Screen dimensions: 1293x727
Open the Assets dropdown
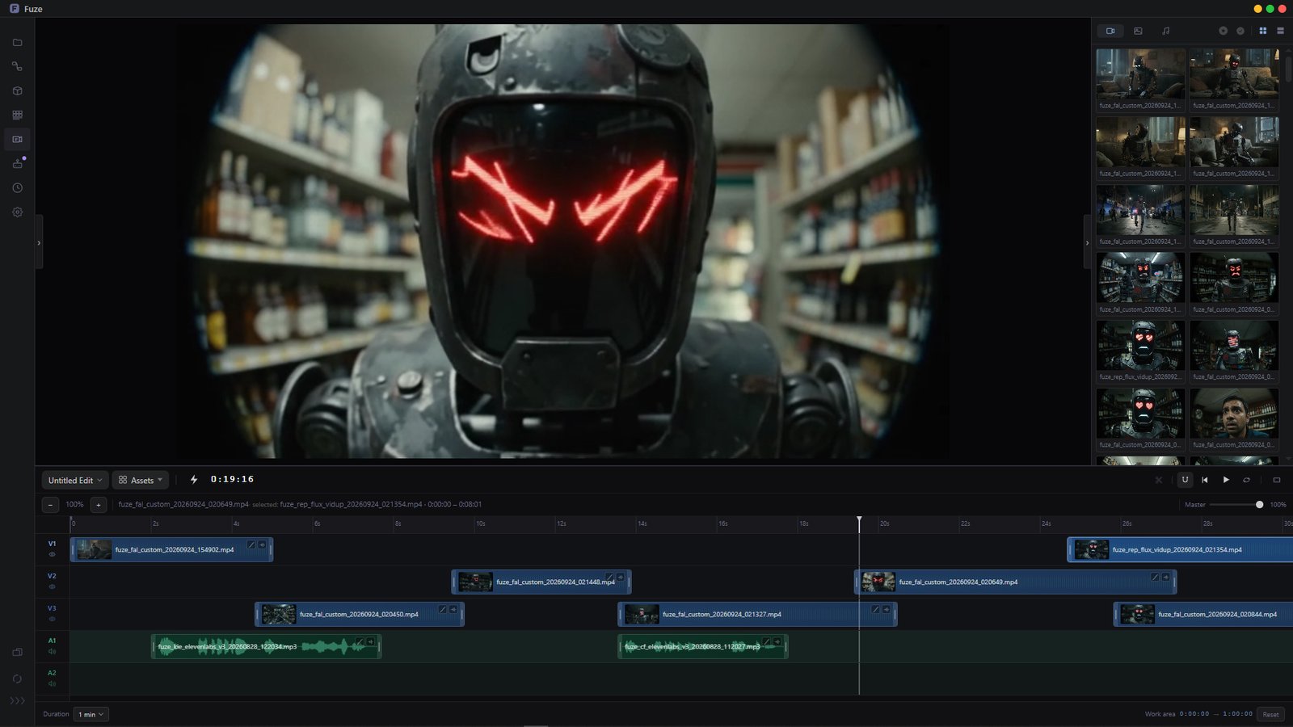pyautogui.click(x=141, y=480)
